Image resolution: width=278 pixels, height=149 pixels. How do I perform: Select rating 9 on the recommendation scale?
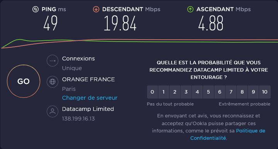coord(253,92)
